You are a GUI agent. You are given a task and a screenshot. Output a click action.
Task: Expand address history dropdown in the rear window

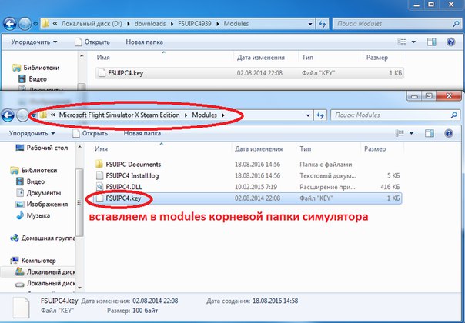[x=310, y=24]
